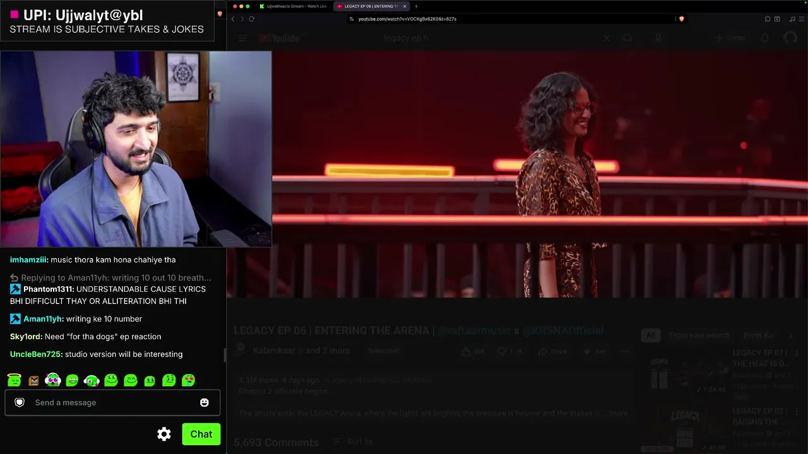Viewport: 808px width, 454px height.
Task: Go back in the browser
Action: tap(233, 19)
